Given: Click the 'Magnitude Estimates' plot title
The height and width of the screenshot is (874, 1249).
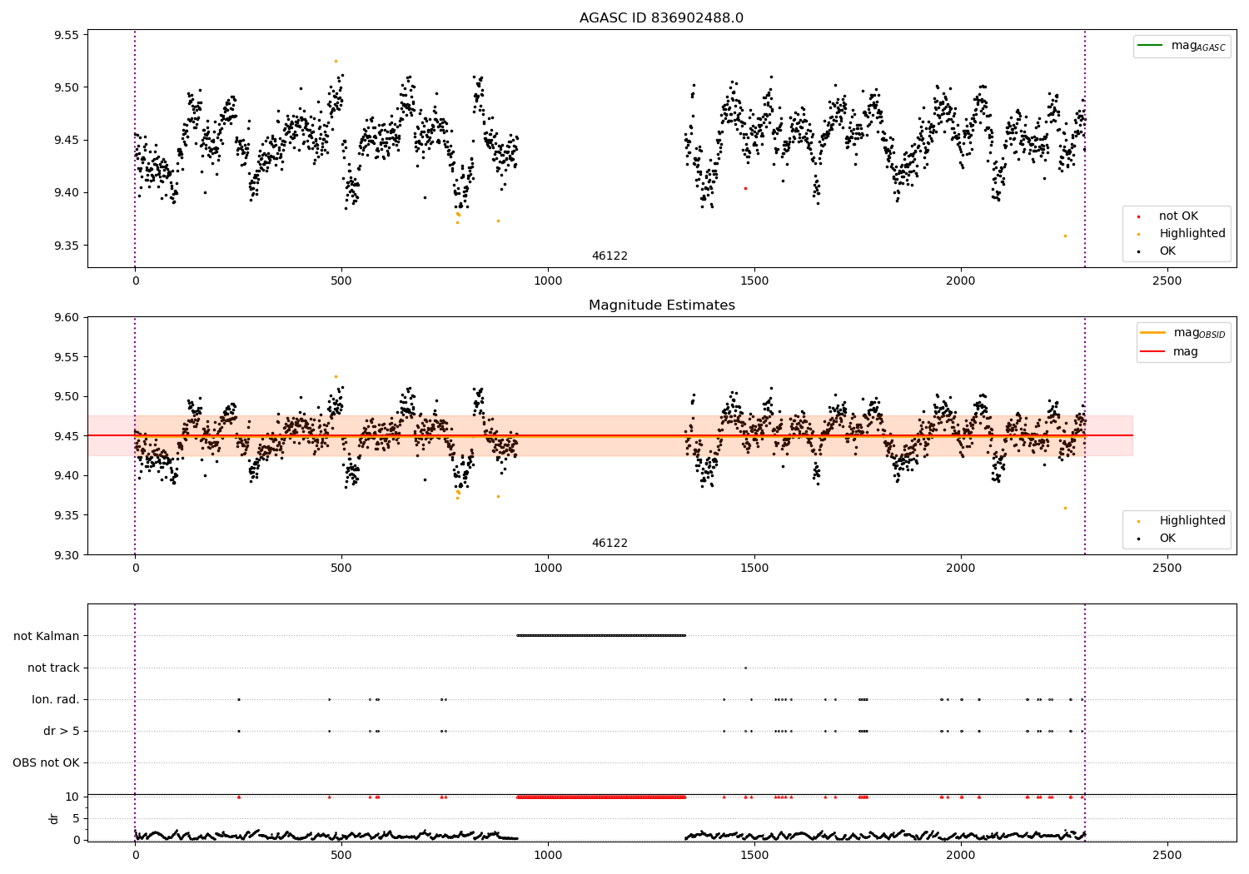Looking at the screenshot, I should [x=661, y=305].
